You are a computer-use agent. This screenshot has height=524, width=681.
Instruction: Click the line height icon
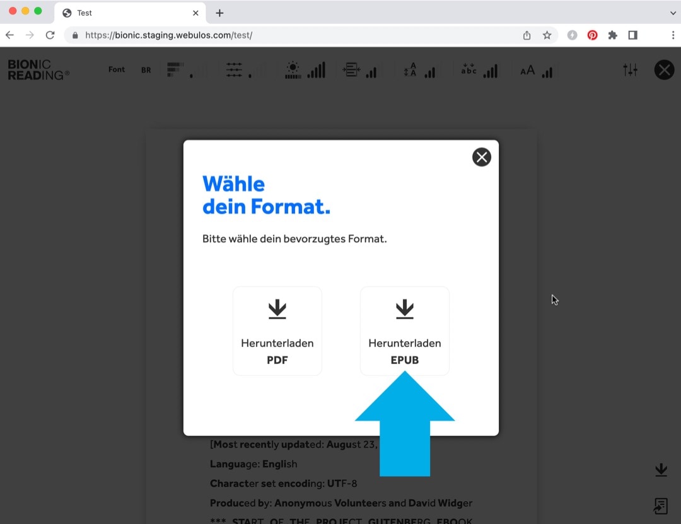click(x=410, y=70)
